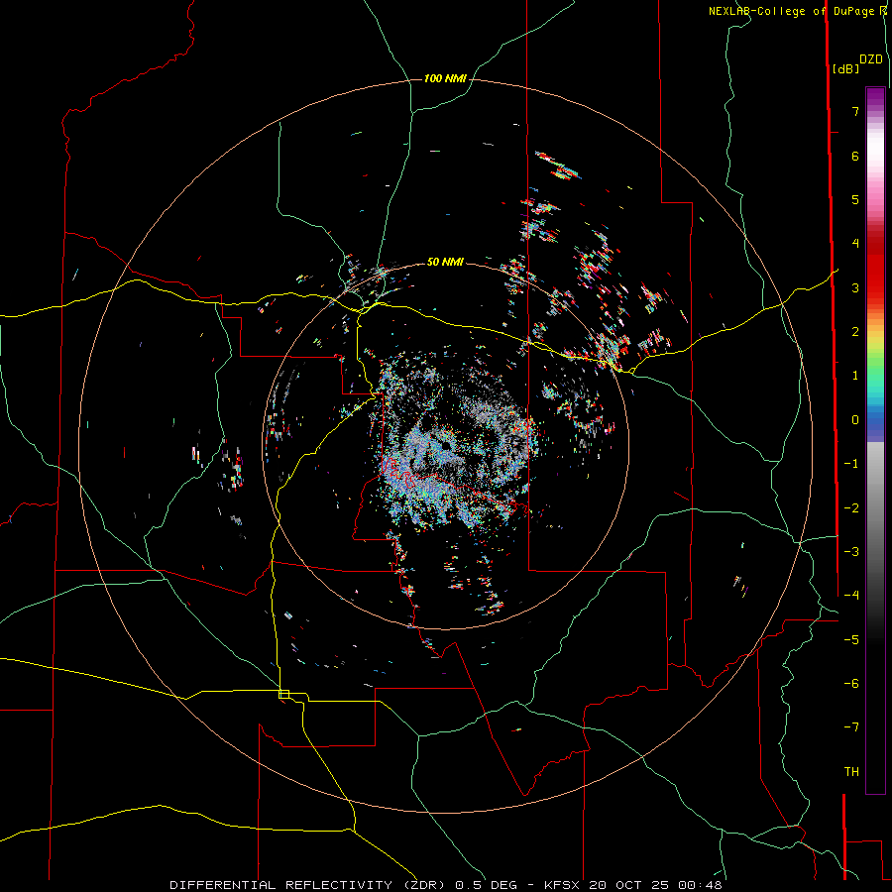This screenshot has width=892, height=892.
Task: Click the radar site center hole
Action: pos(446,446)
